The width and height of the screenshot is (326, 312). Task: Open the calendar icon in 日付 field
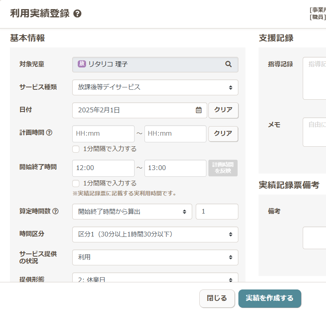coord(199,110)
